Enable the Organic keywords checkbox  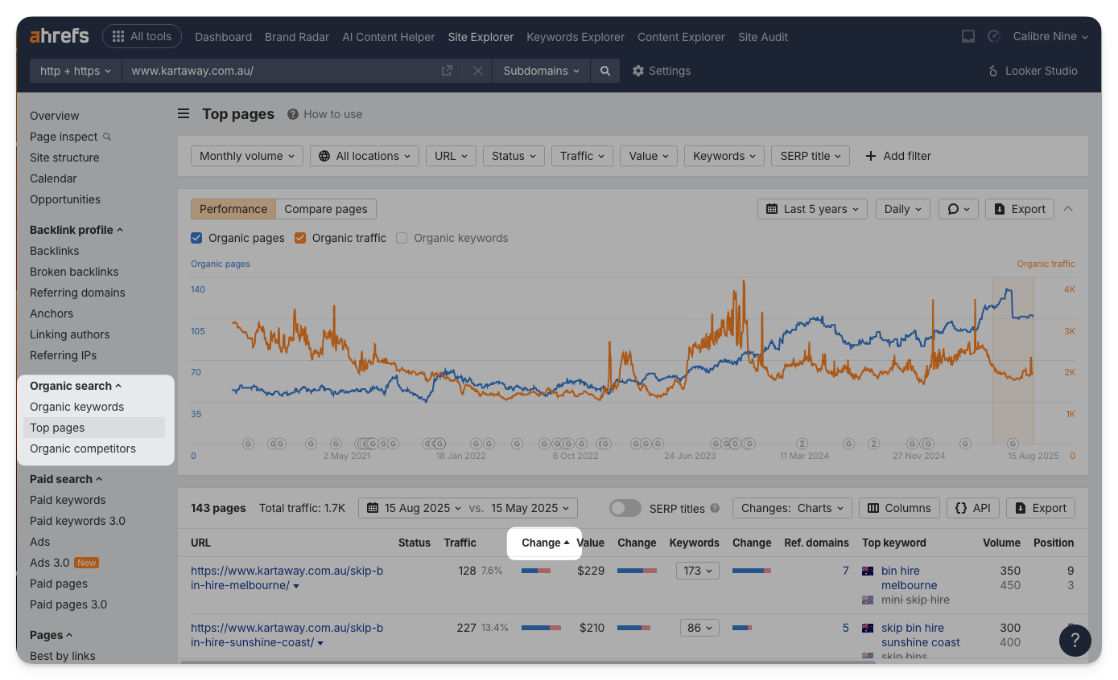click(x=402, y=238)
